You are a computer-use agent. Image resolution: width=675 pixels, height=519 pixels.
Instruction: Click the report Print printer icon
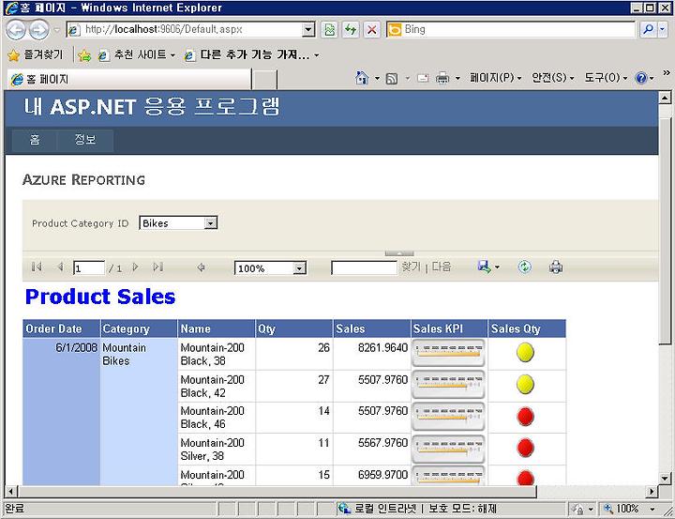click(556, 267)
